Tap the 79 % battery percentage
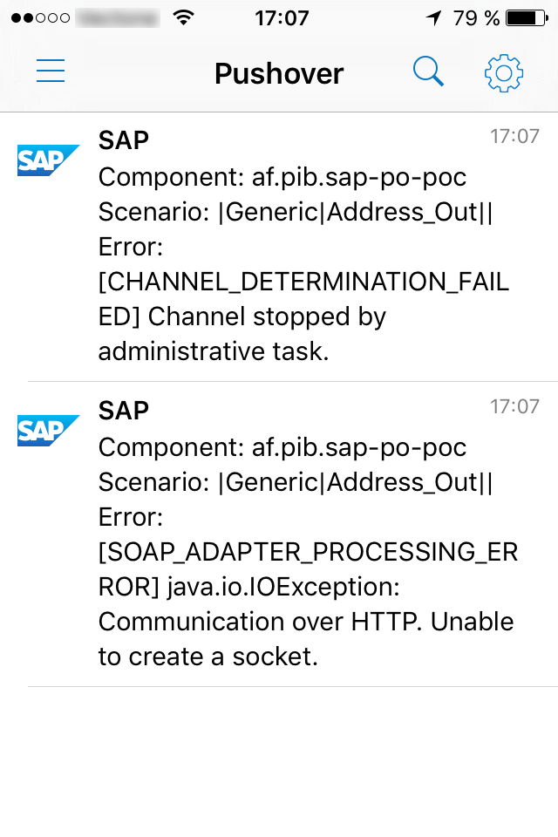This screenshot has width=558, height=837. click(475, 17)
